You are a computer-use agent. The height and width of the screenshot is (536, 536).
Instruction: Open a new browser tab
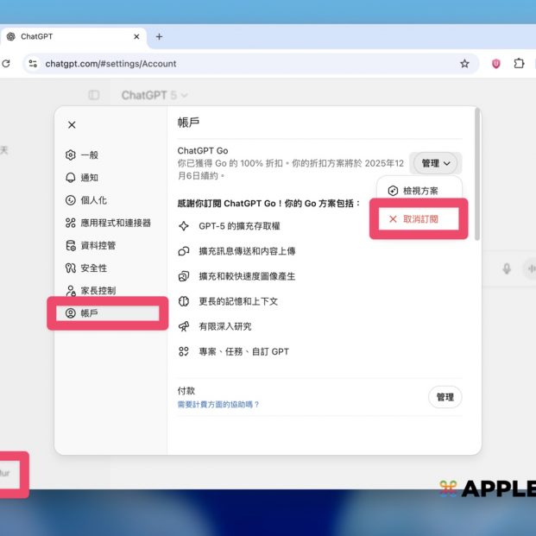click(159, 37)
